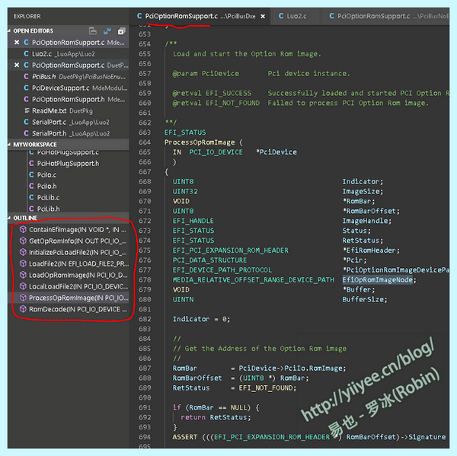Open PciHotPlugSupport.h in workspace tree
This screenshot has width=457, height=456.
(69, 164)
